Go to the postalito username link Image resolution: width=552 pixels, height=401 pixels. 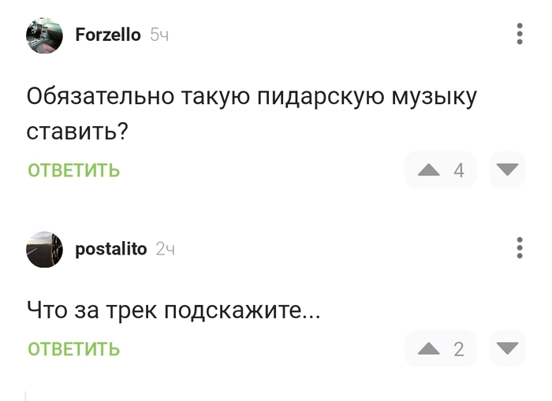[110, 249]
